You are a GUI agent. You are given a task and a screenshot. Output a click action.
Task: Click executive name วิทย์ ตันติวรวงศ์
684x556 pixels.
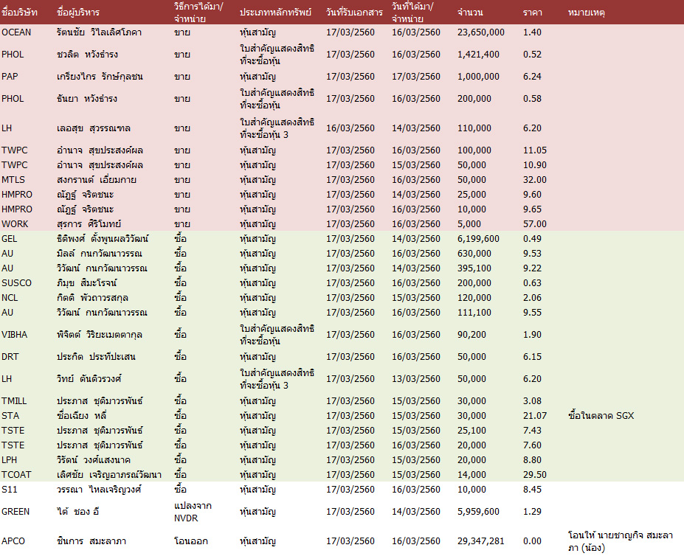[x=89, y=378]
